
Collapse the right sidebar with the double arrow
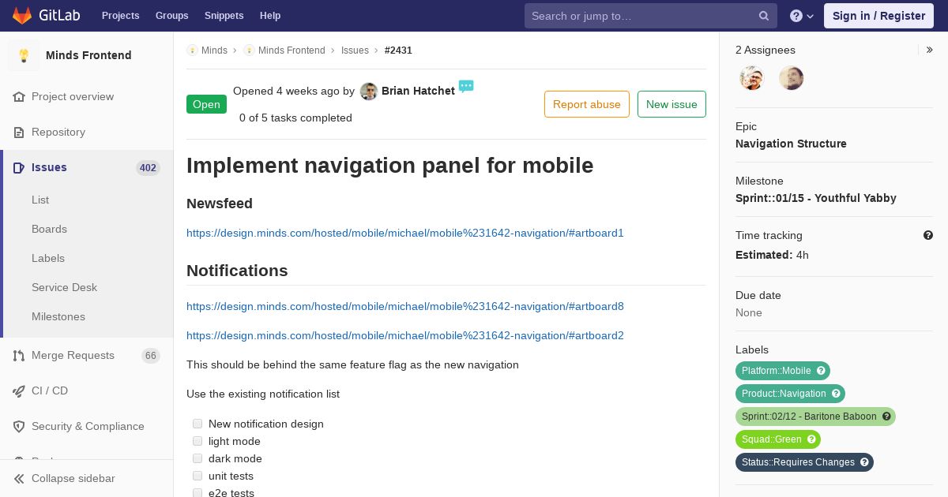coord(929,50)
